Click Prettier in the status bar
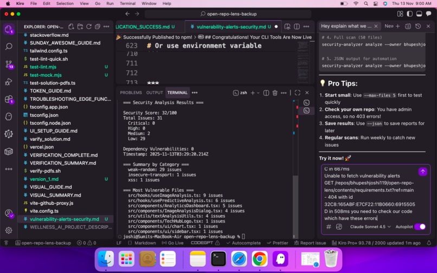Viewport: 437px width, 273px height. click(277, 243)
